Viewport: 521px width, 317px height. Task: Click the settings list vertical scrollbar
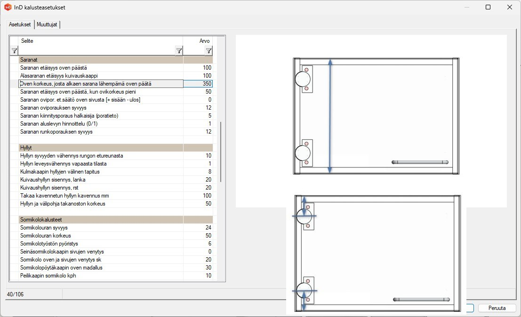(x=221, y=152)
